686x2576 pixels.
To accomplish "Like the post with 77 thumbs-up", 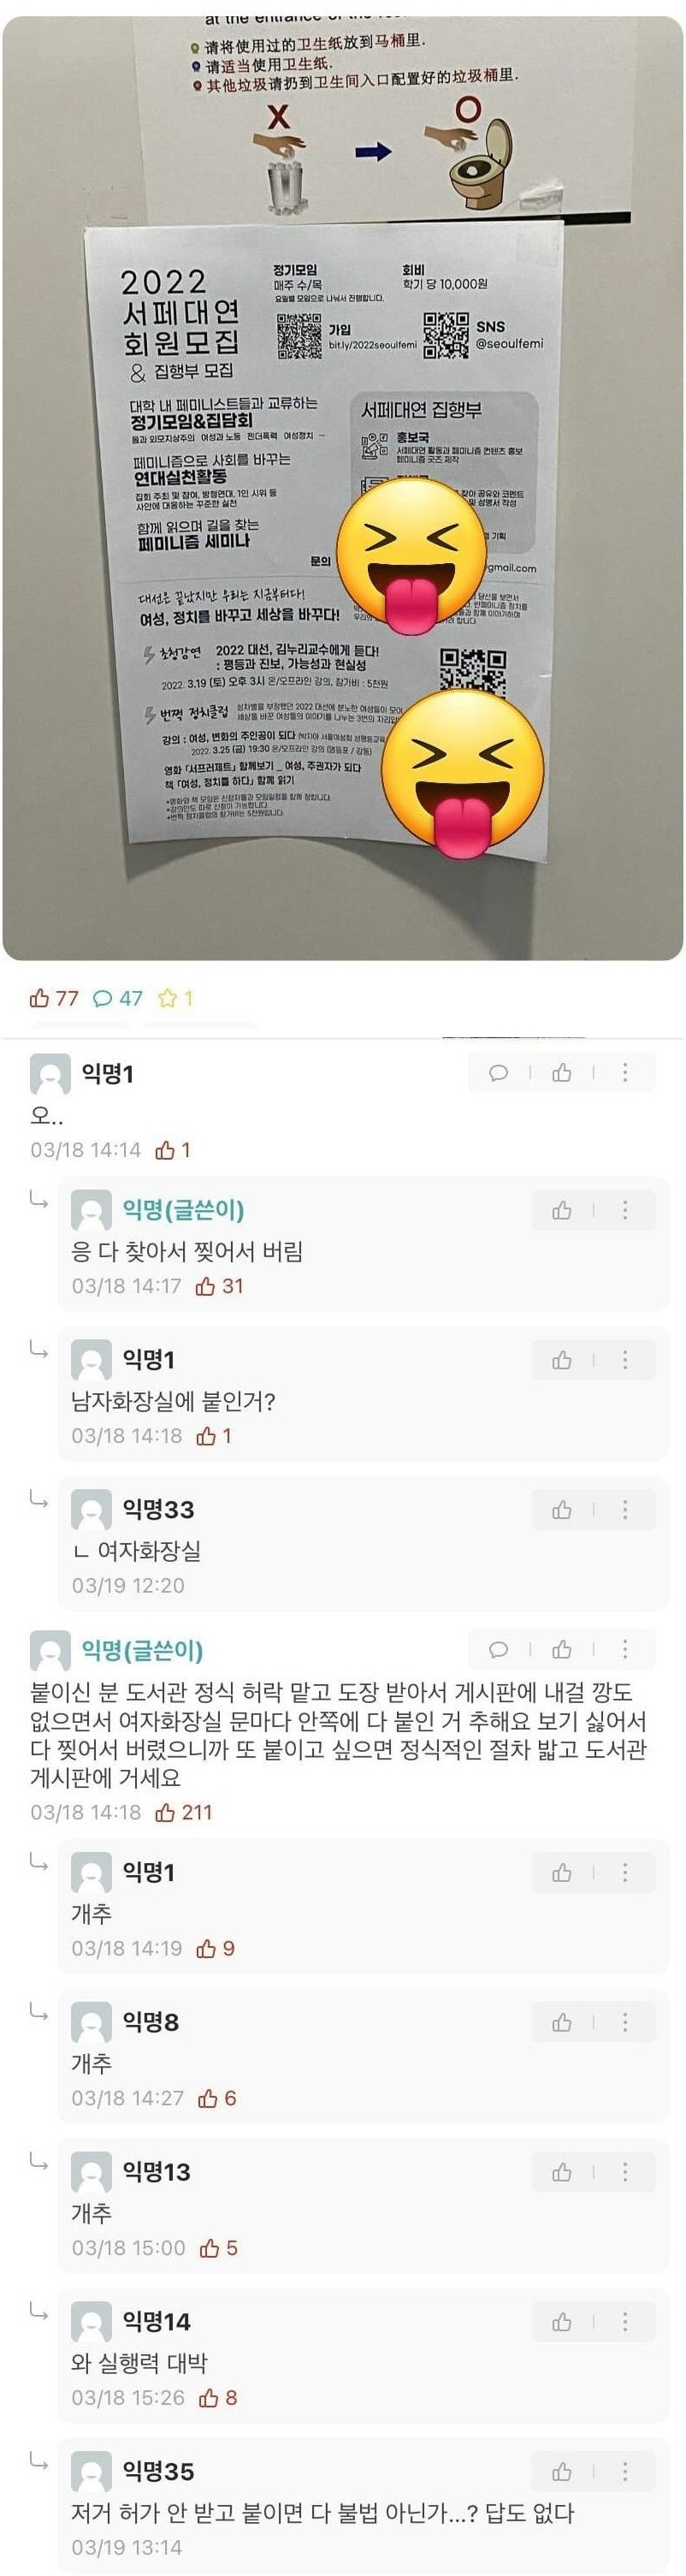I will click(54, 998).
